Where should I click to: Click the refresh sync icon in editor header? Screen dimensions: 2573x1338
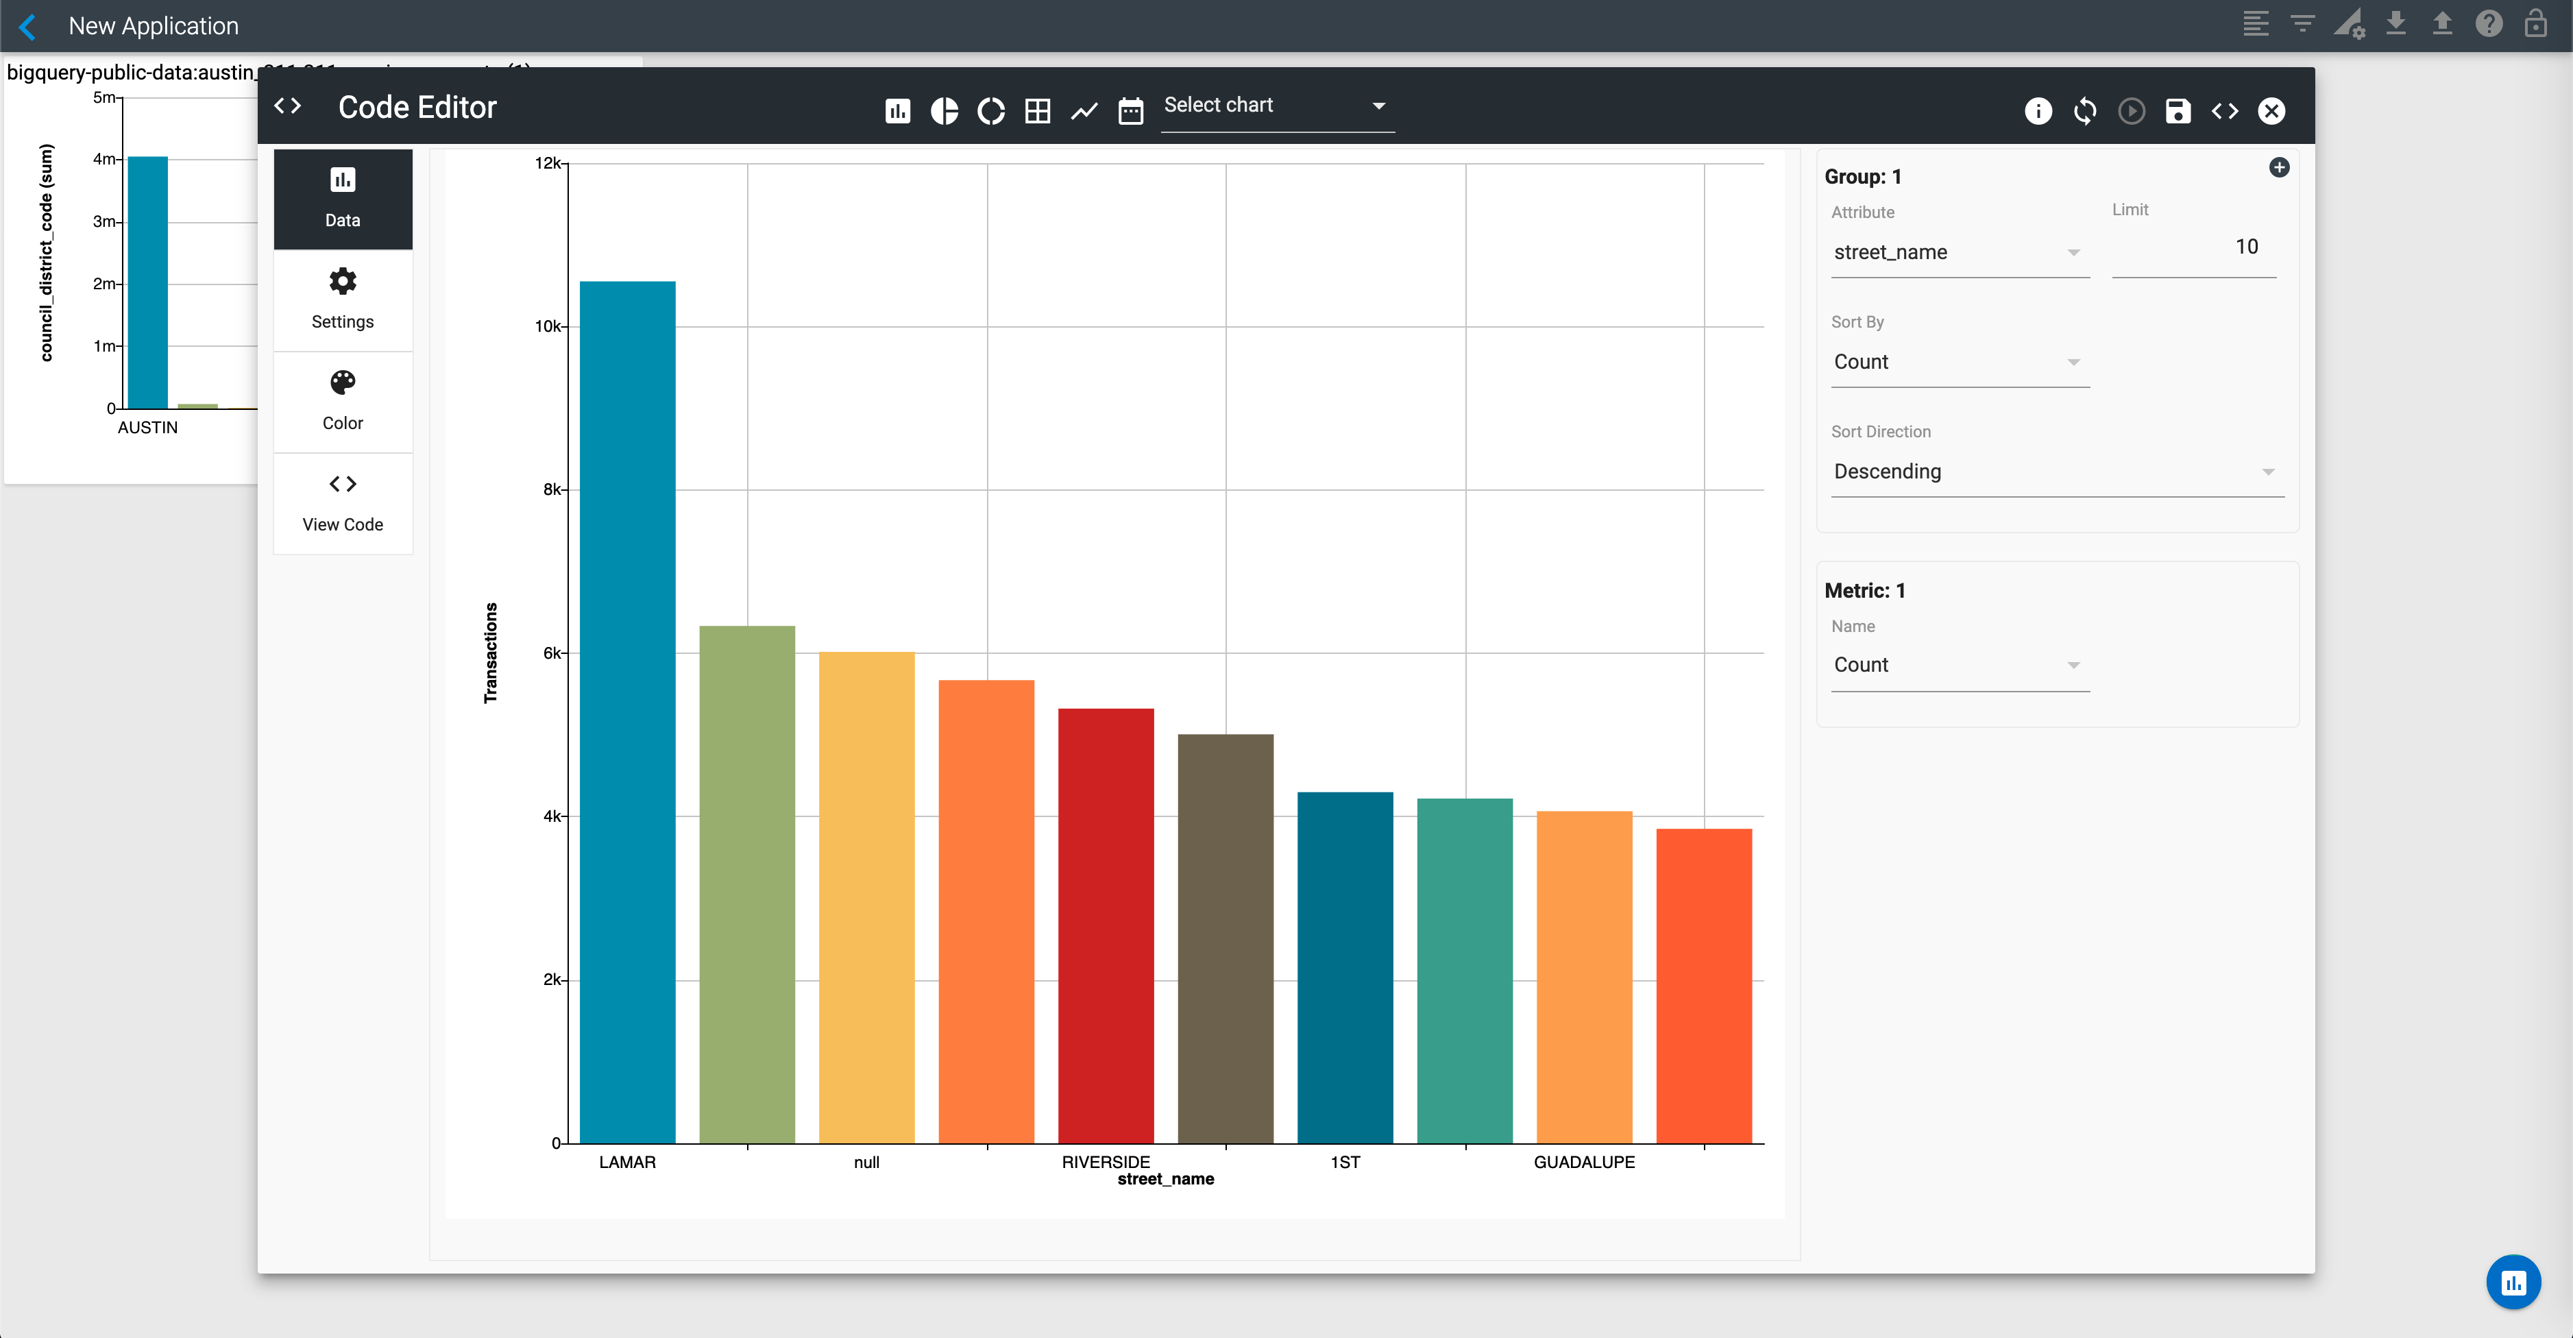click(x=2086, y=111)
